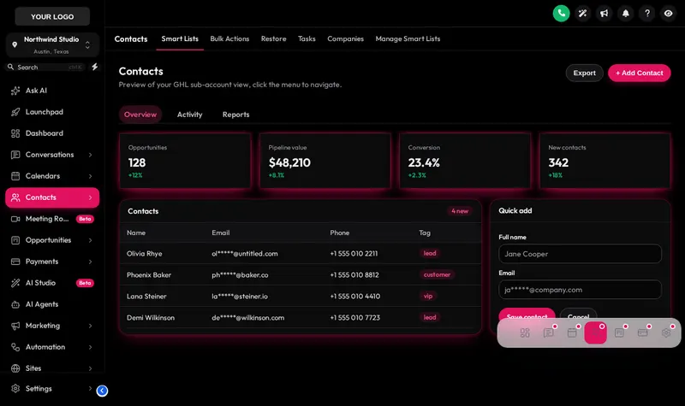This screenshot has width=685, height=406.
Task: Click the Opportunities 128 stat card
Action: click(x=185, y=161)
